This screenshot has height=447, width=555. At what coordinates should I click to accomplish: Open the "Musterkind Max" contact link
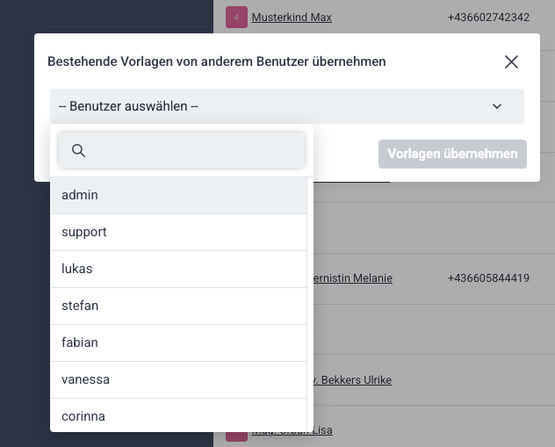click(x=292, y=17)
